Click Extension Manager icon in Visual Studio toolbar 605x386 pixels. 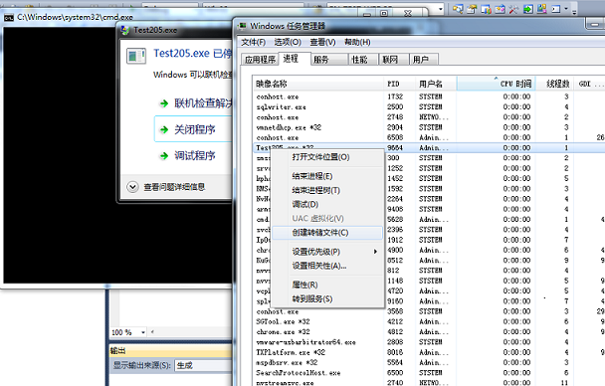[x=541, y=9]
